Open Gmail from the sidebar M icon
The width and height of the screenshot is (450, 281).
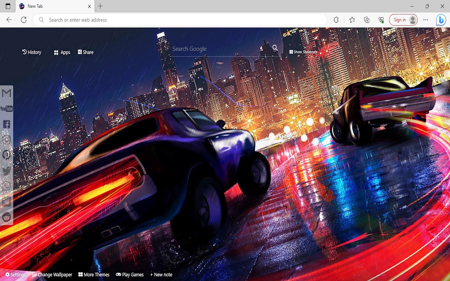click(6, 93)
